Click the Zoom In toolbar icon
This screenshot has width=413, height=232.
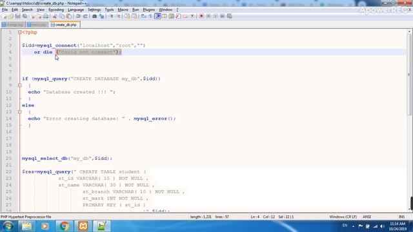[x=111, y=16]
